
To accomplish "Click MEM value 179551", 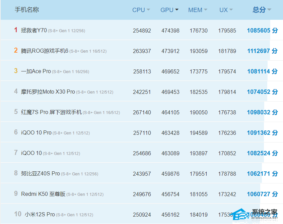I will tap(199, 173).
